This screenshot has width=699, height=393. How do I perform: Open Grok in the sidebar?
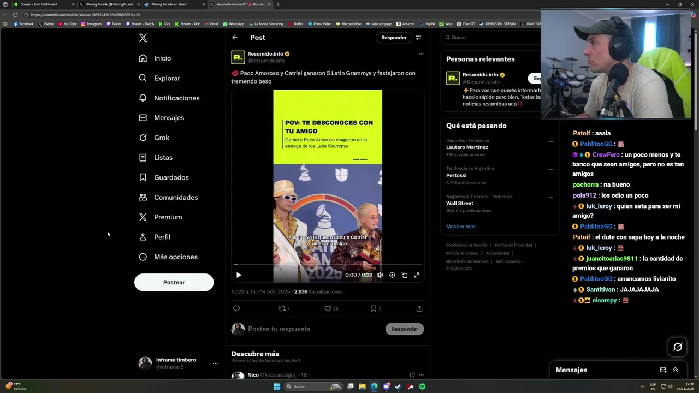(x=155, y=138)
